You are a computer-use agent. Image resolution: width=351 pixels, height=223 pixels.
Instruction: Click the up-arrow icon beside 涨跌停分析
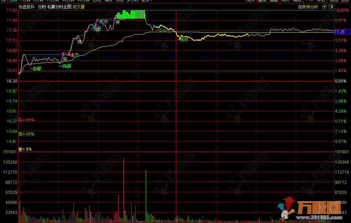[x=324, y=6]
